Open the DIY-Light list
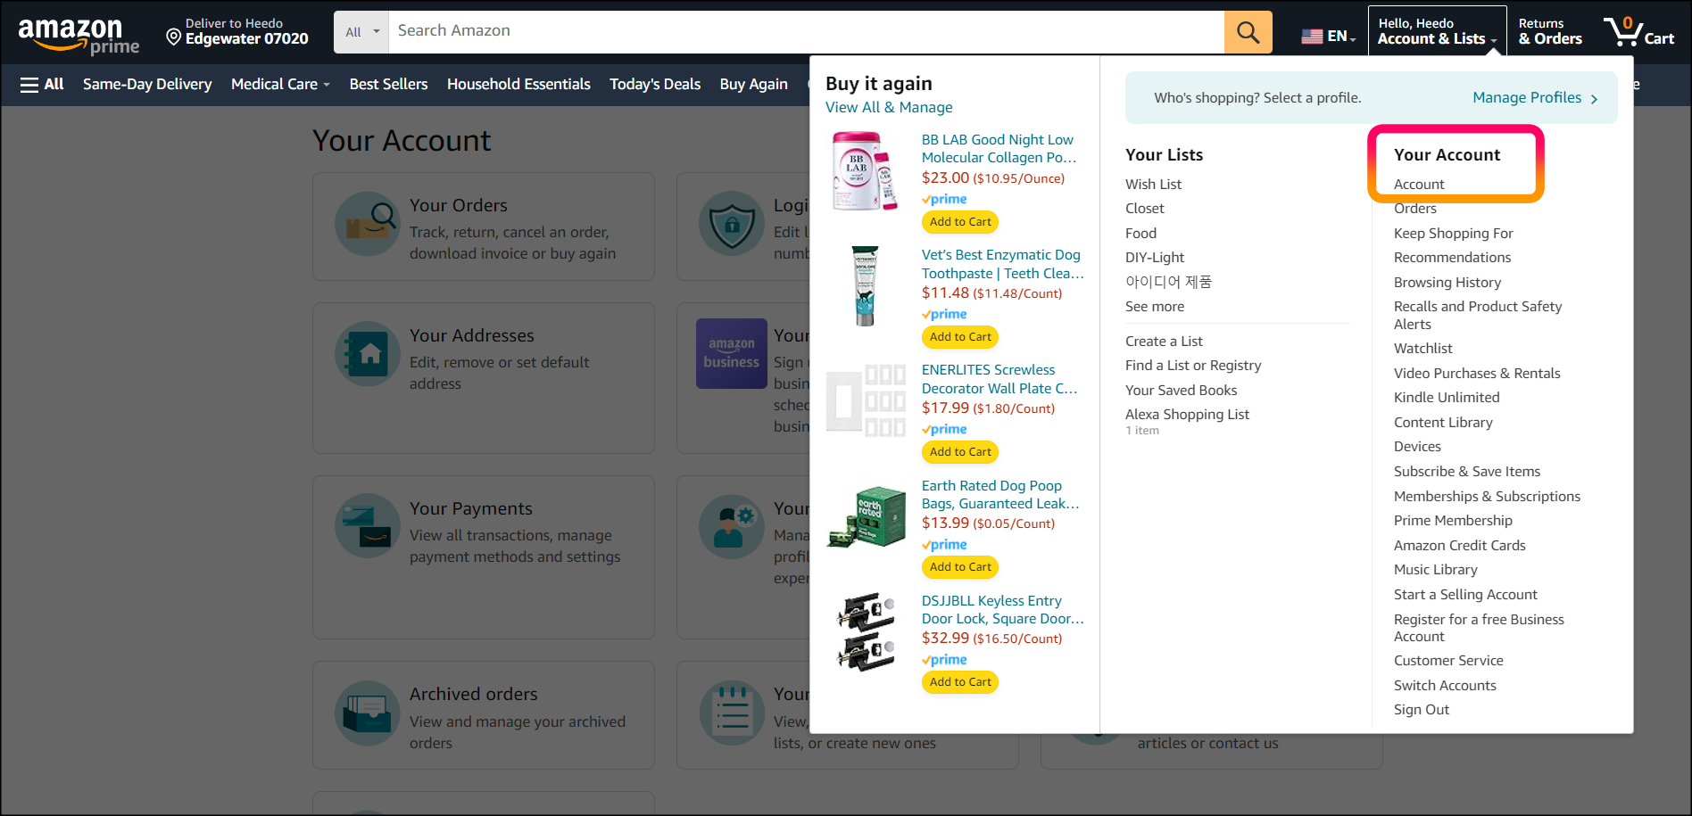The height and width of the screenshot is (816, 1692). click(x=1155, y=257)
